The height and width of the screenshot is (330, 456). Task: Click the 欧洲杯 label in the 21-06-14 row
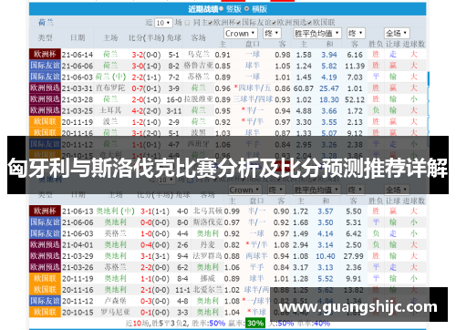pyautogui.click(x=45, y=55)
